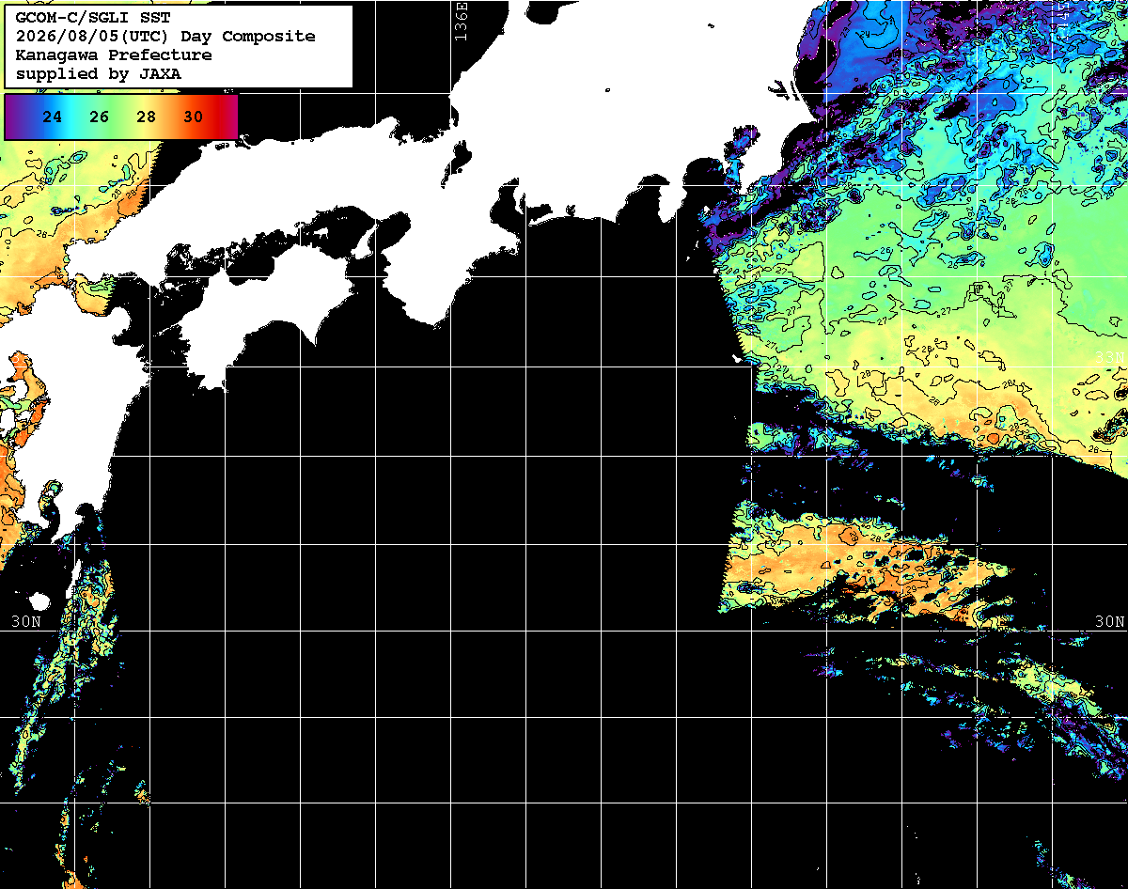Click the '2026/08/05(UTC) Day Composite' date line
The width and height of the screenshot is (1128, 889).
point(165,36)
